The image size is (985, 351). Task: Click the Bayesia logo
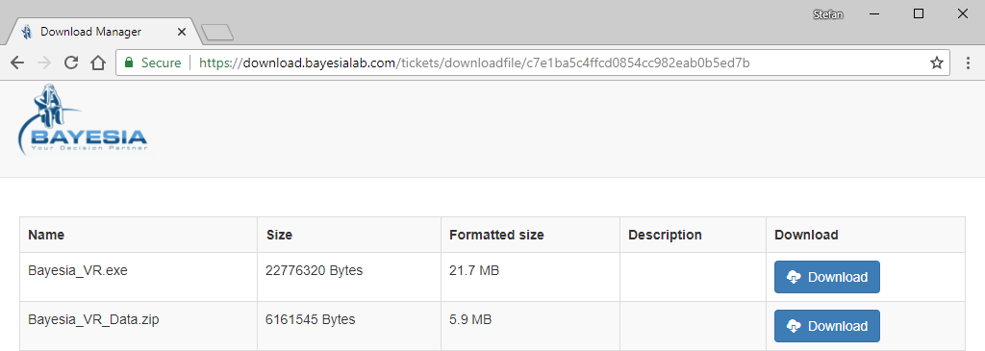tap(83, 120)
